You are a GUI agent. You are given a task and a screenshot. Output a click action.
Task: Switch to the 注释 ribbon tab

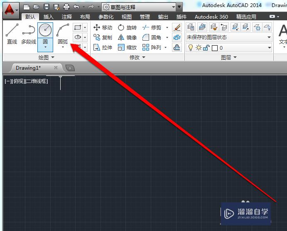point(66,17)
